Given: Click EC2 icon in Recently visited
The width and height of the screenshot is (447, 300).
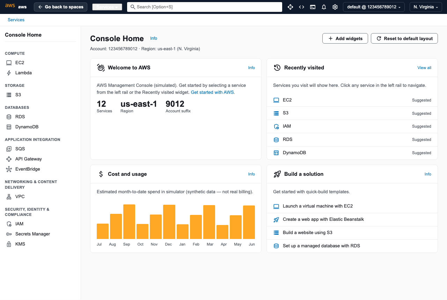Looking at the screenshot, I should click(x=276, y=100).
